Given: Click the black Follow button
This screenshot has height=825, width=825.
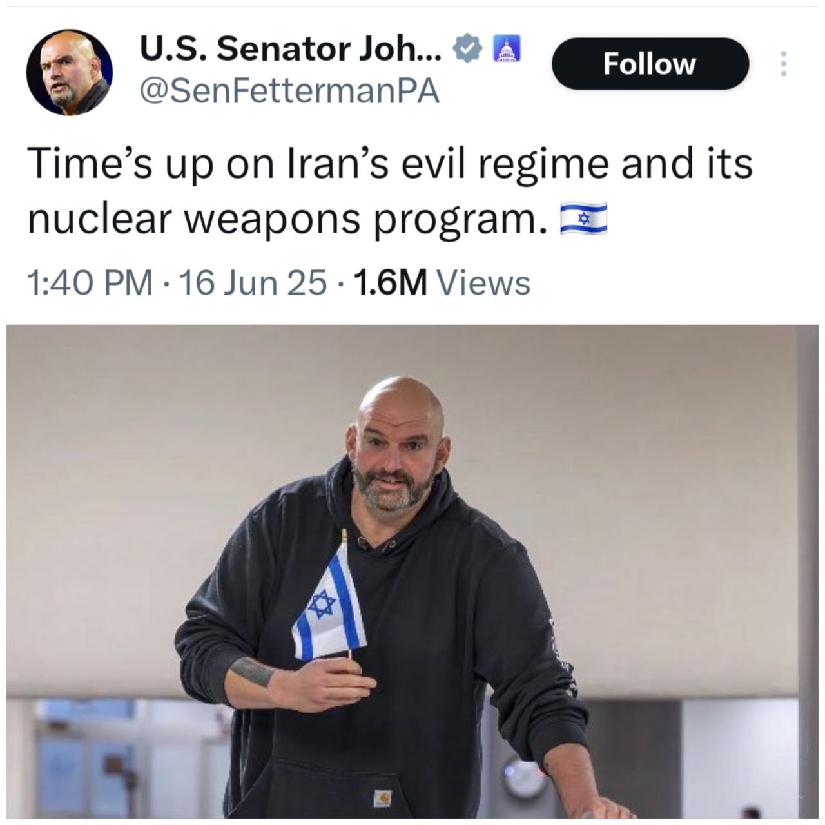Looking at the screenshot, I should [x=650, y=64].
